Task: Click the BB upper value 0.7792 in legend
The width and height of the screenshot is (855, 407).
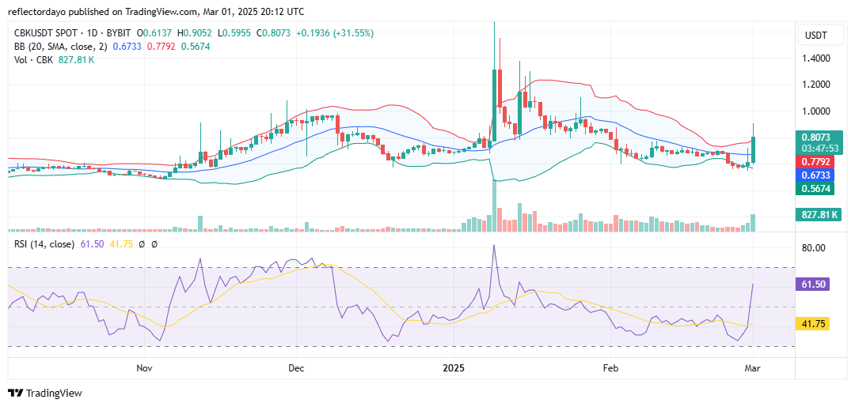Action: click(162, 47)
